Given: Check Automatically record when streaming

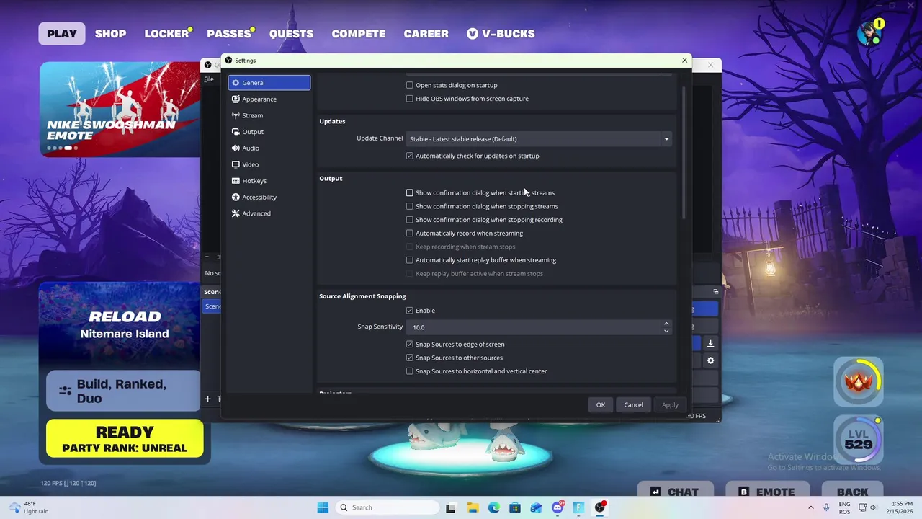Looking at the screenshot, I should [410, 233].
